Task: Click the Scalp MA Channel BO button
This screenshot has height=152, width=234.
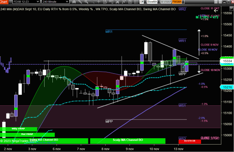Action: [128, 141]
